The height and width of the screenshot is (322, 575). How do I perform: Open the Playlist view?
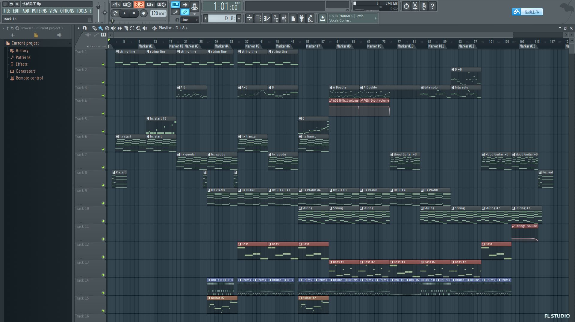click(x=249, y=19)
